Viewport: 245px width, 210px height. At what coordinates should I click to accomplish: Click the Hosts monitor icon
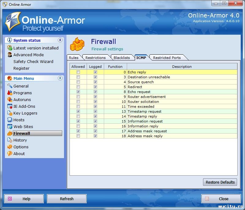click(x=10, y=120)
